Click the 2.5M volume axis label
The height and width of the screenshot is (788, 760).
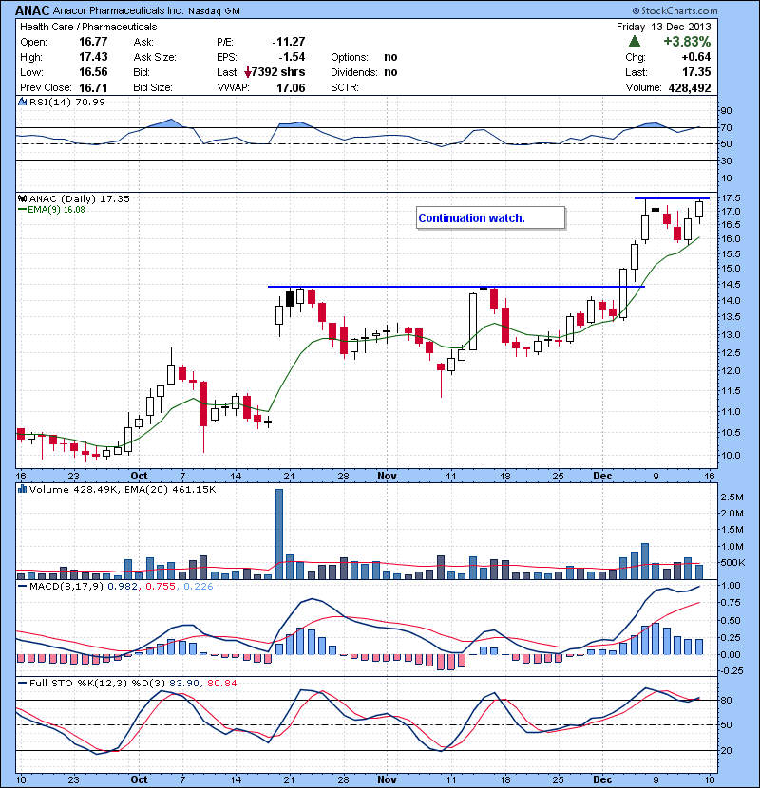click(731, 497)
